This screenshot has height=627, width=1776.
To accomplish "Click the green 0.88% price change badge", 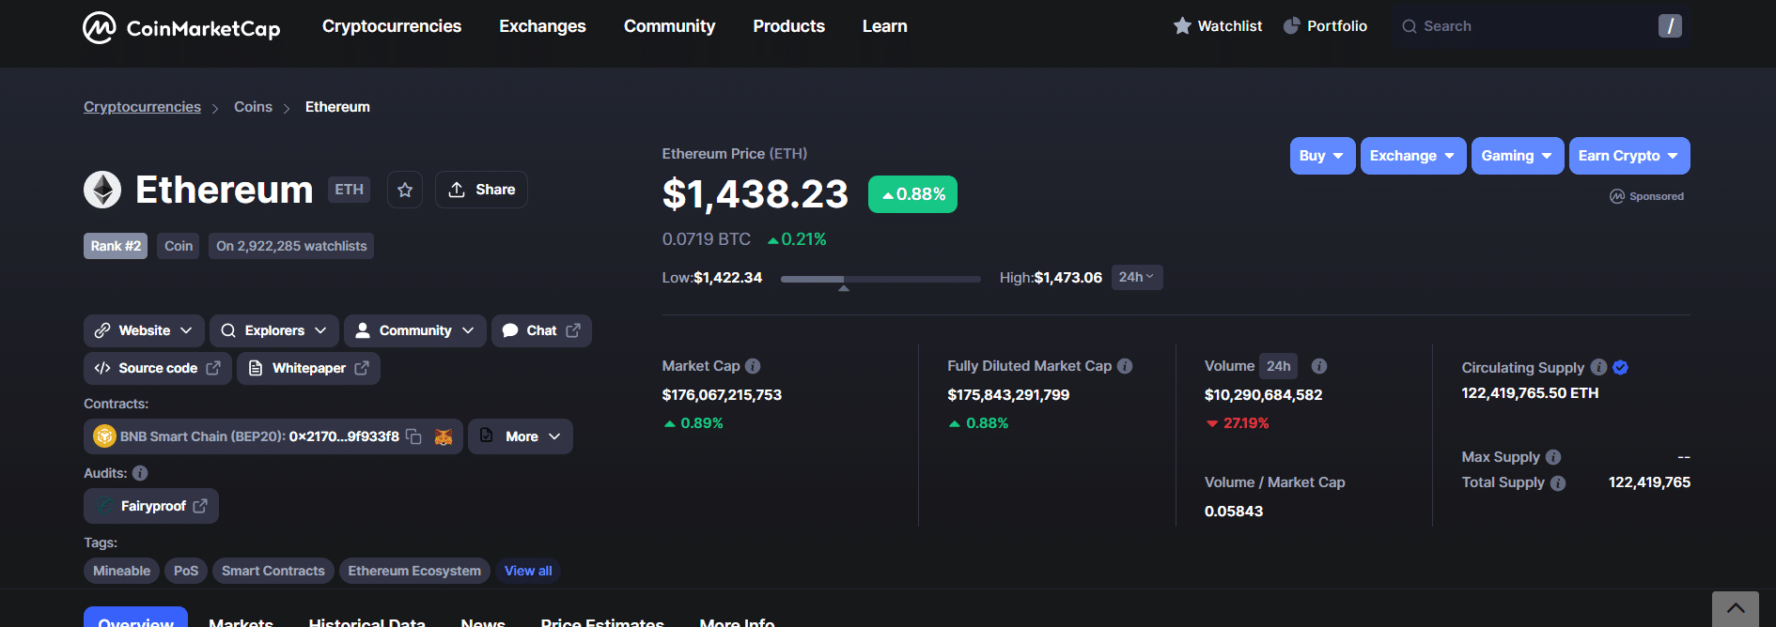I will (912, 194).
